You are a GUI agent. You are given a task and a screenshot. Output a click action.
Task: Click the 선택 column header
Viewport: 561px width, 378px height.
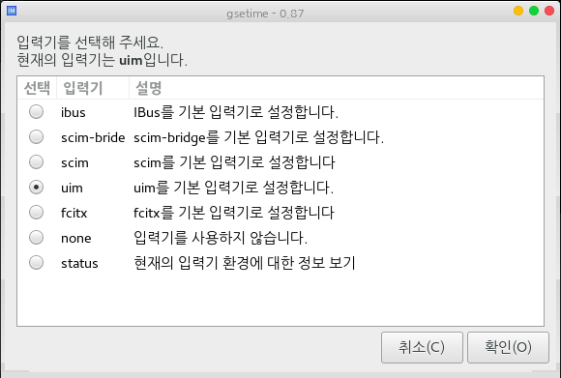coord(37,88)
